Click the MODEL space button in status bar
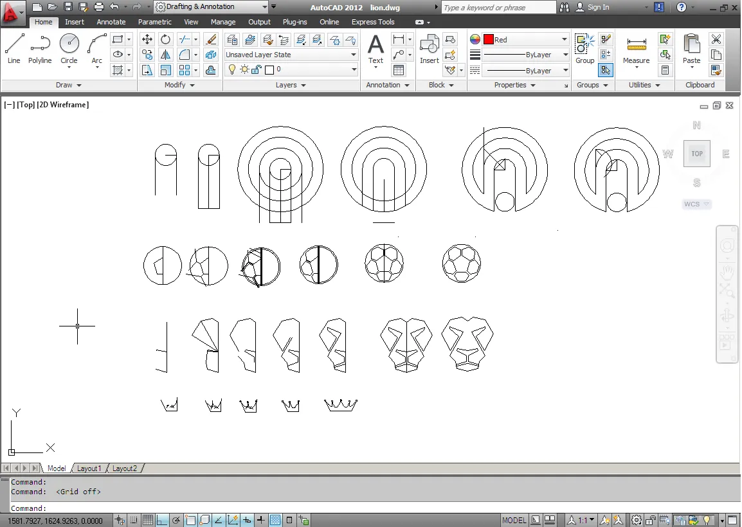The image size is (742, 527). pos(514,521)
